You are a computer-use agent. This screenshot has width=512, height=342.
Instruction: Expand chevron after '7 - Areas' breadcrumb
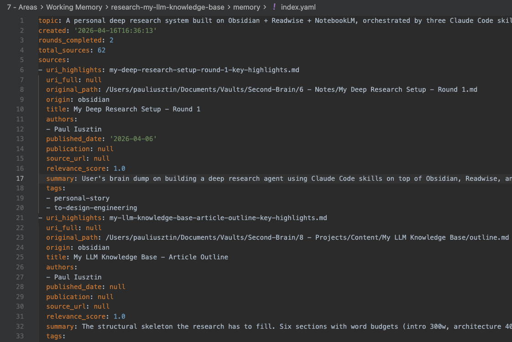tap(42, 7)
